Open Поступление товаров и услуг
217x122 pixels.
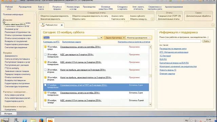17,62
